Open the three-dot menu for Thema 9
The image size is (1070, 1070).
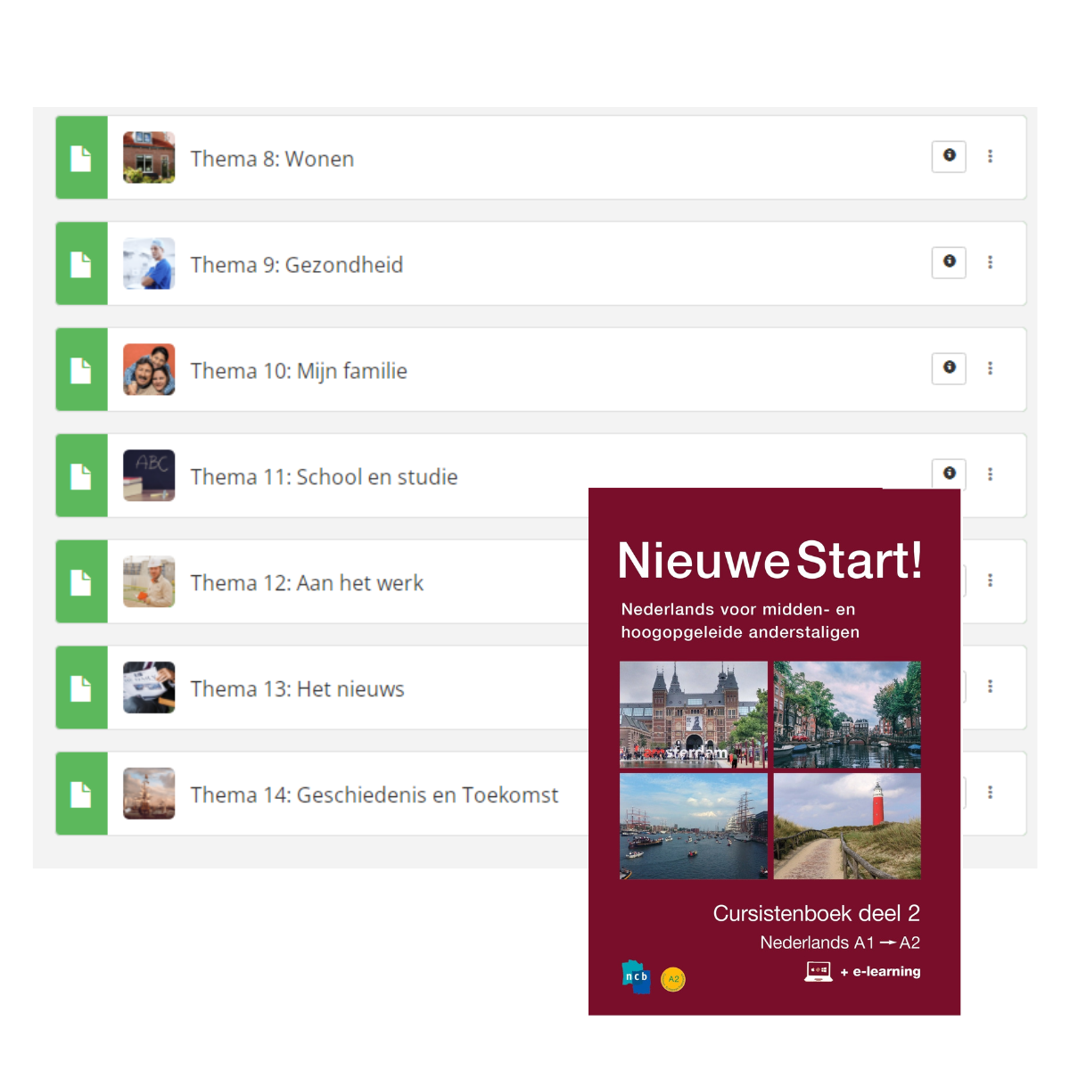coord(990,262)
